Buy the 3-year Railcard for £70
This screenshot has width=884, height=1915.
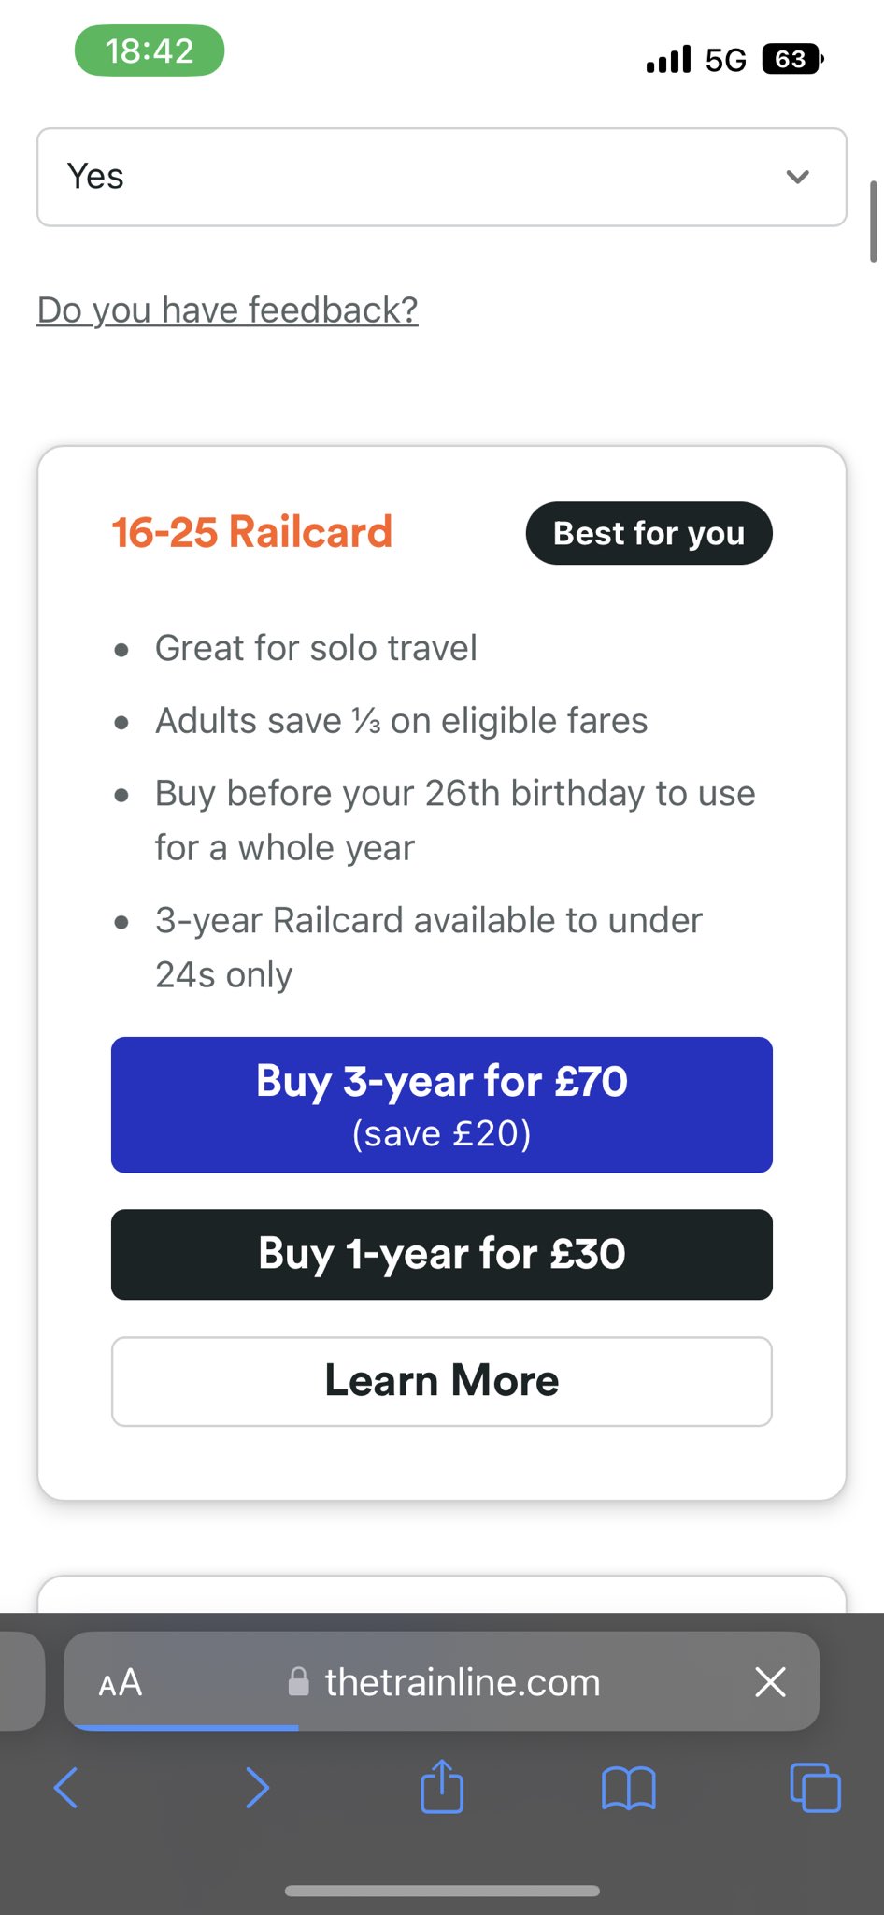442,1104
